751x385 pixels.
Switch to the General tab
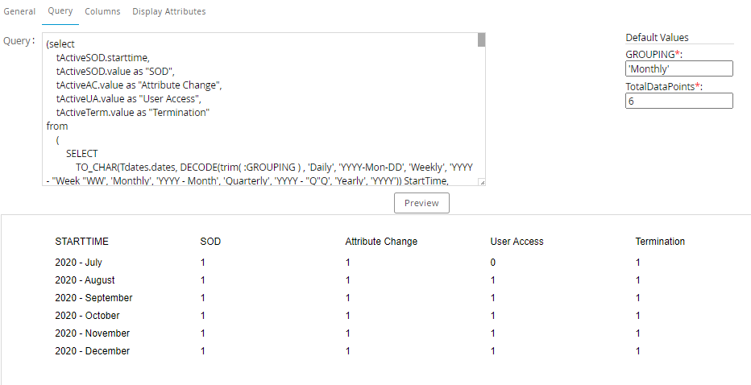point(19,11)
